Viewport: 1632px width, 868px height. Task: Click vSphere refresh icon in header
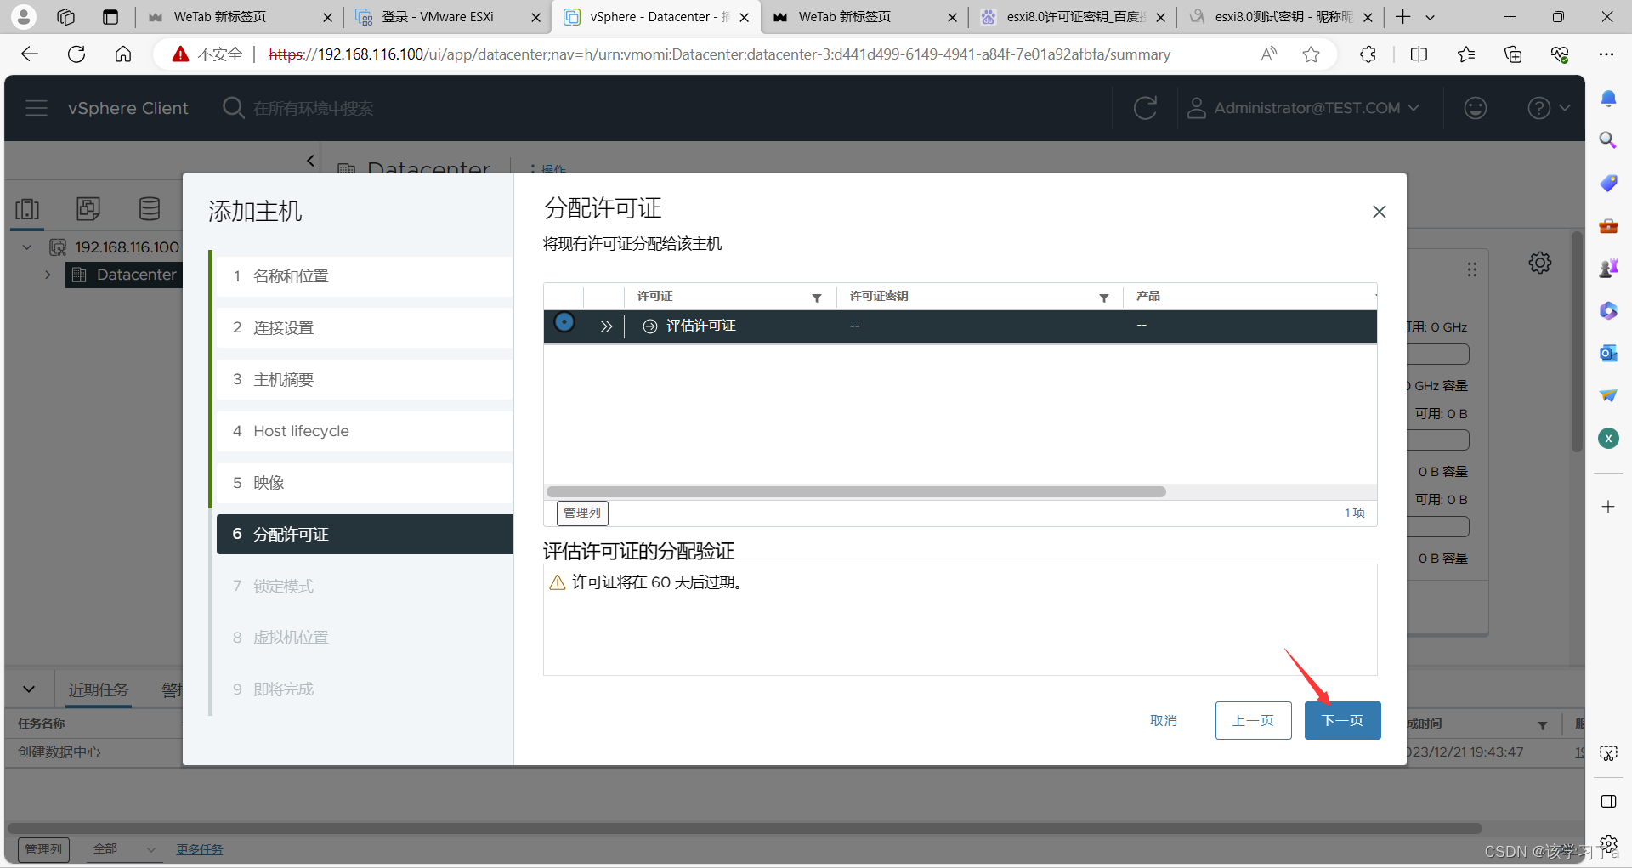click(x=1145, y=108)
